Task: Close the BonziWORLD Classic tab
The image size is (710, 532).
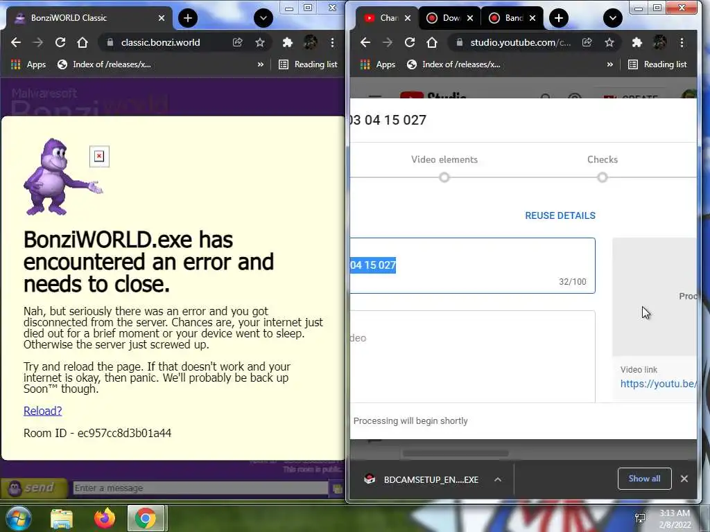Action: [162, 18]
